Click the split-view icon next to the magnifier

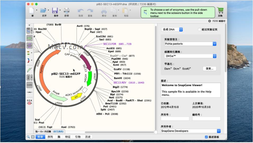pyautogui.click(x=33, y=137)
